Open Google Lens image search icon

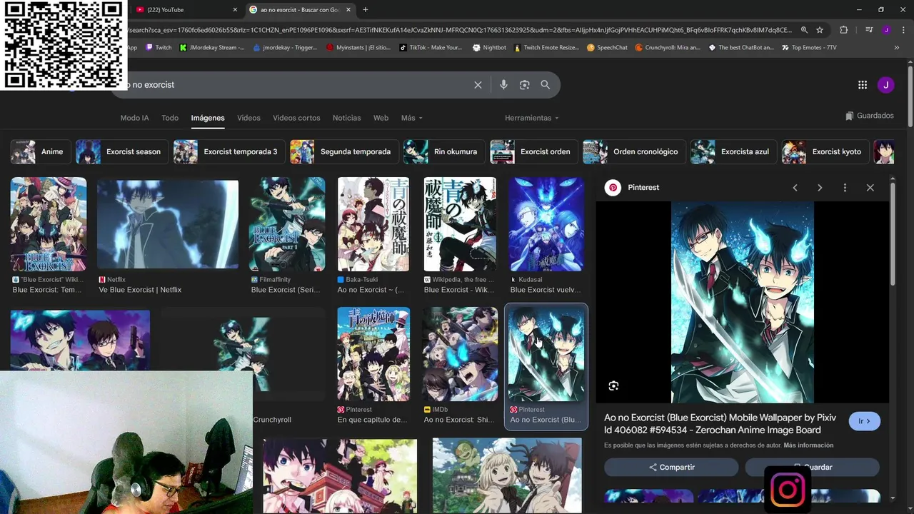524,85
